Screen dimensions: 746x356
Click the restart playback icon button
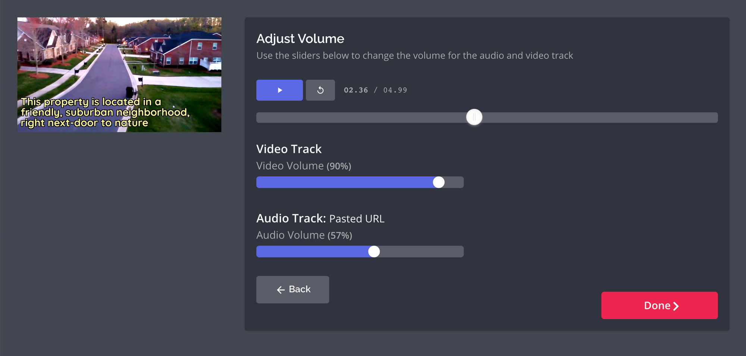click(x=320, y=90)
